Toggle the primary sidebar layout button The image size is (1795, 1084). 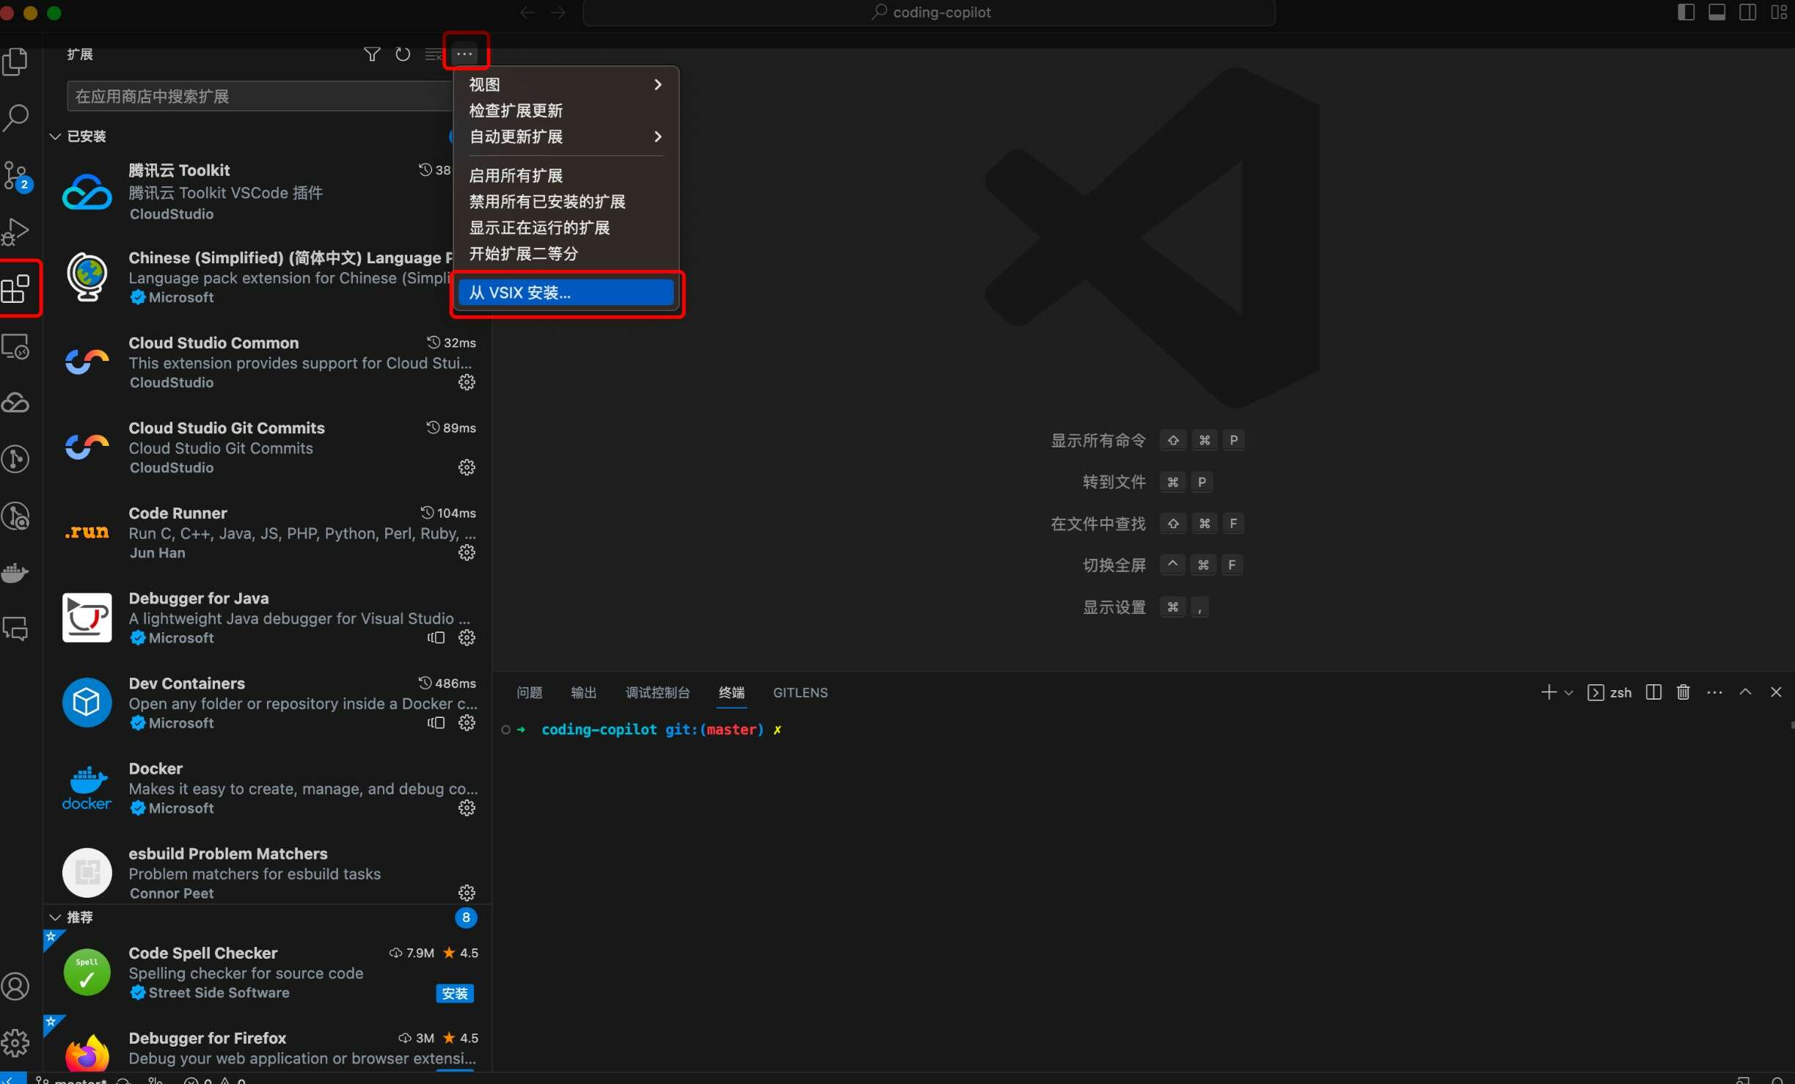click(x=1686, y=12)
